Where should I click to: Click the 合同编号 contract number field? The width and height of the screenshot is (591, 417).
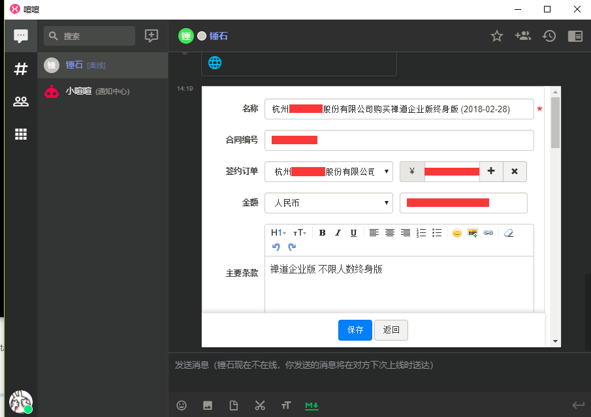[399, 140]
